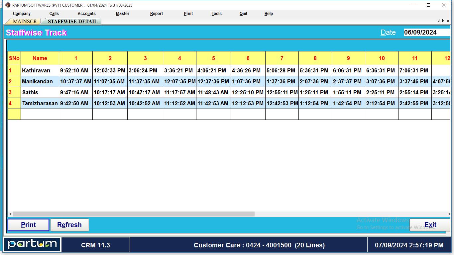Click cell 12:03:33 PM

point(110,70)
